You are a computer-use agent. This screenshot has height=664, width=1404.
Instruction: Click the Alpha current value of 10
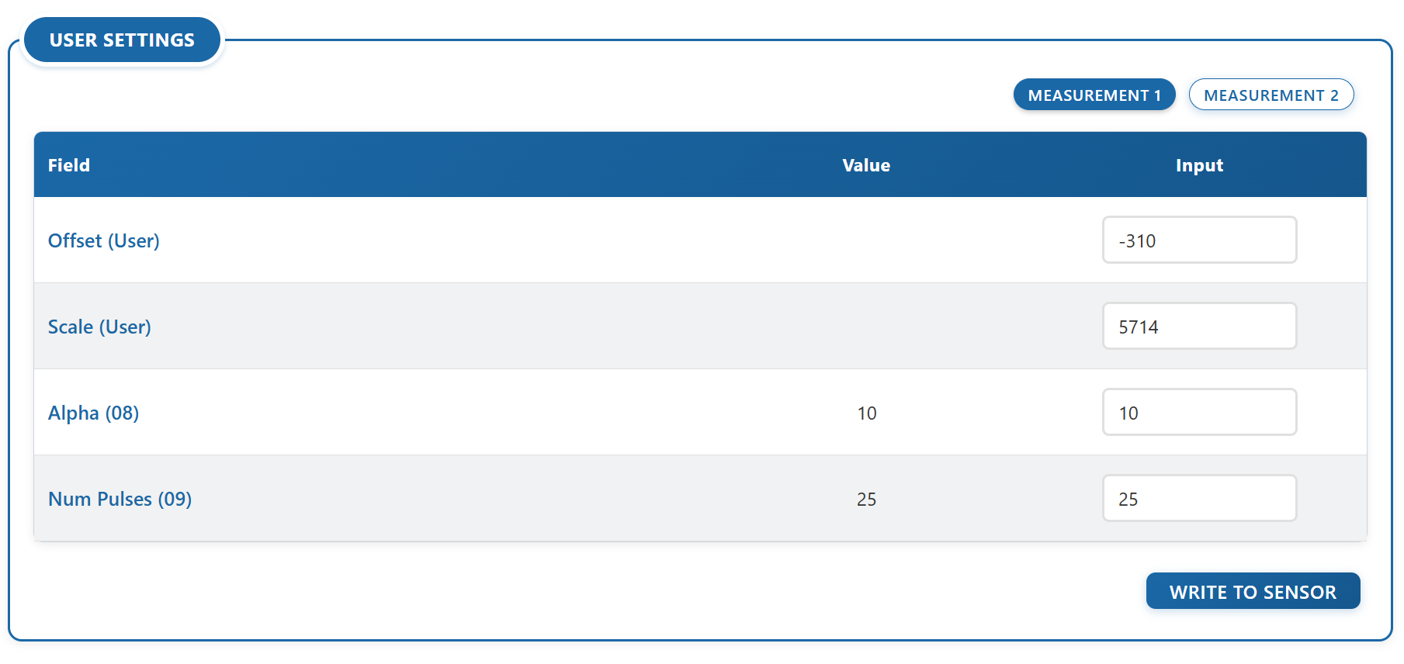click(866, 413)
